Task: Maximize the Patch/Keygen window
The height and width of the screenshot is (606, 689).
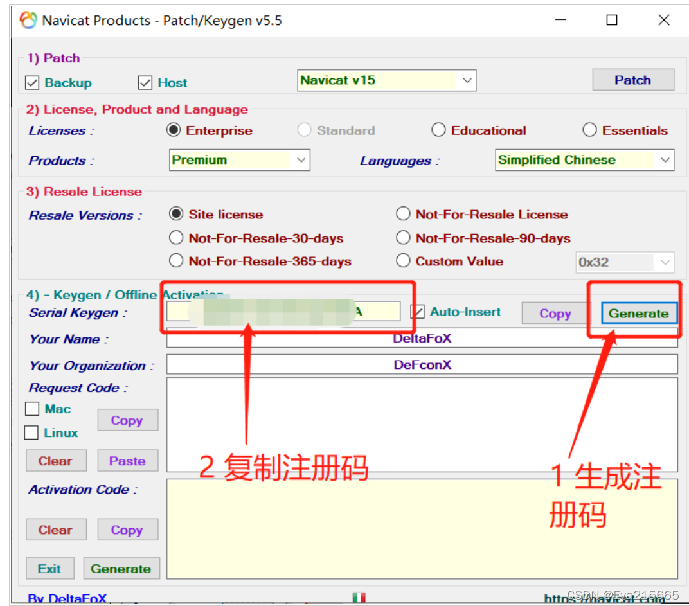Action: click(x=612, y=20)
